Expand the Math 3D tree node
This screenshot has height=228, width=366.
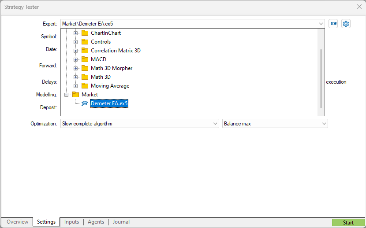point(75,77)
